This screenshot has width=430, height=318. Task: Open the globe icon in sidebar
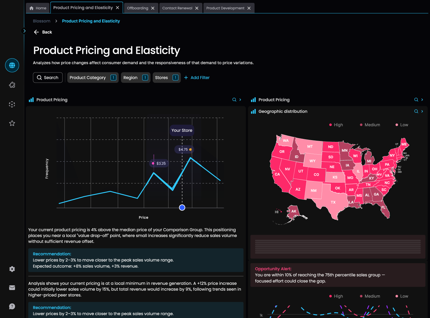12,65
